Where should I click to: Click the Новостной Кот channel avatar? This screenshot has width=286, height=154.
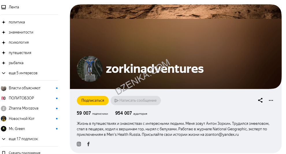coord(4,118)
